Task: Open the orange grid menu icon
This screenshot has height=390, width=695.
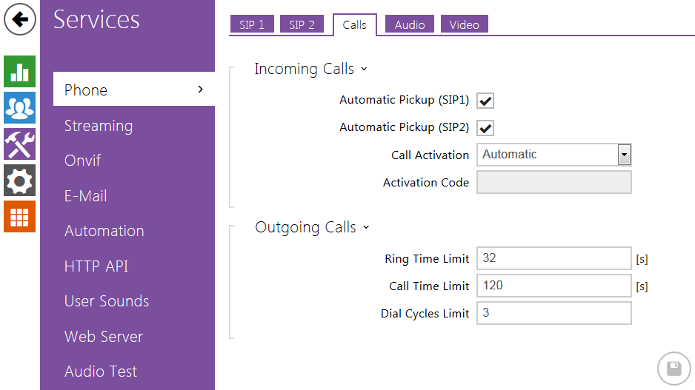Action: [x=19, y=216]
